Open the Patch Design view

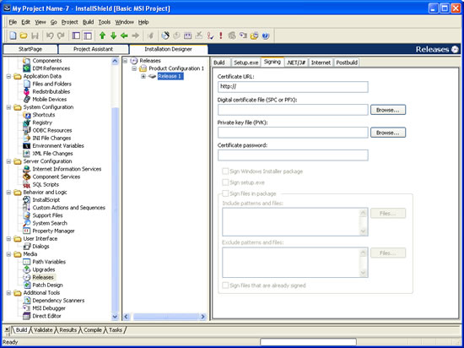pyautogui.click(x=47, y=285)
